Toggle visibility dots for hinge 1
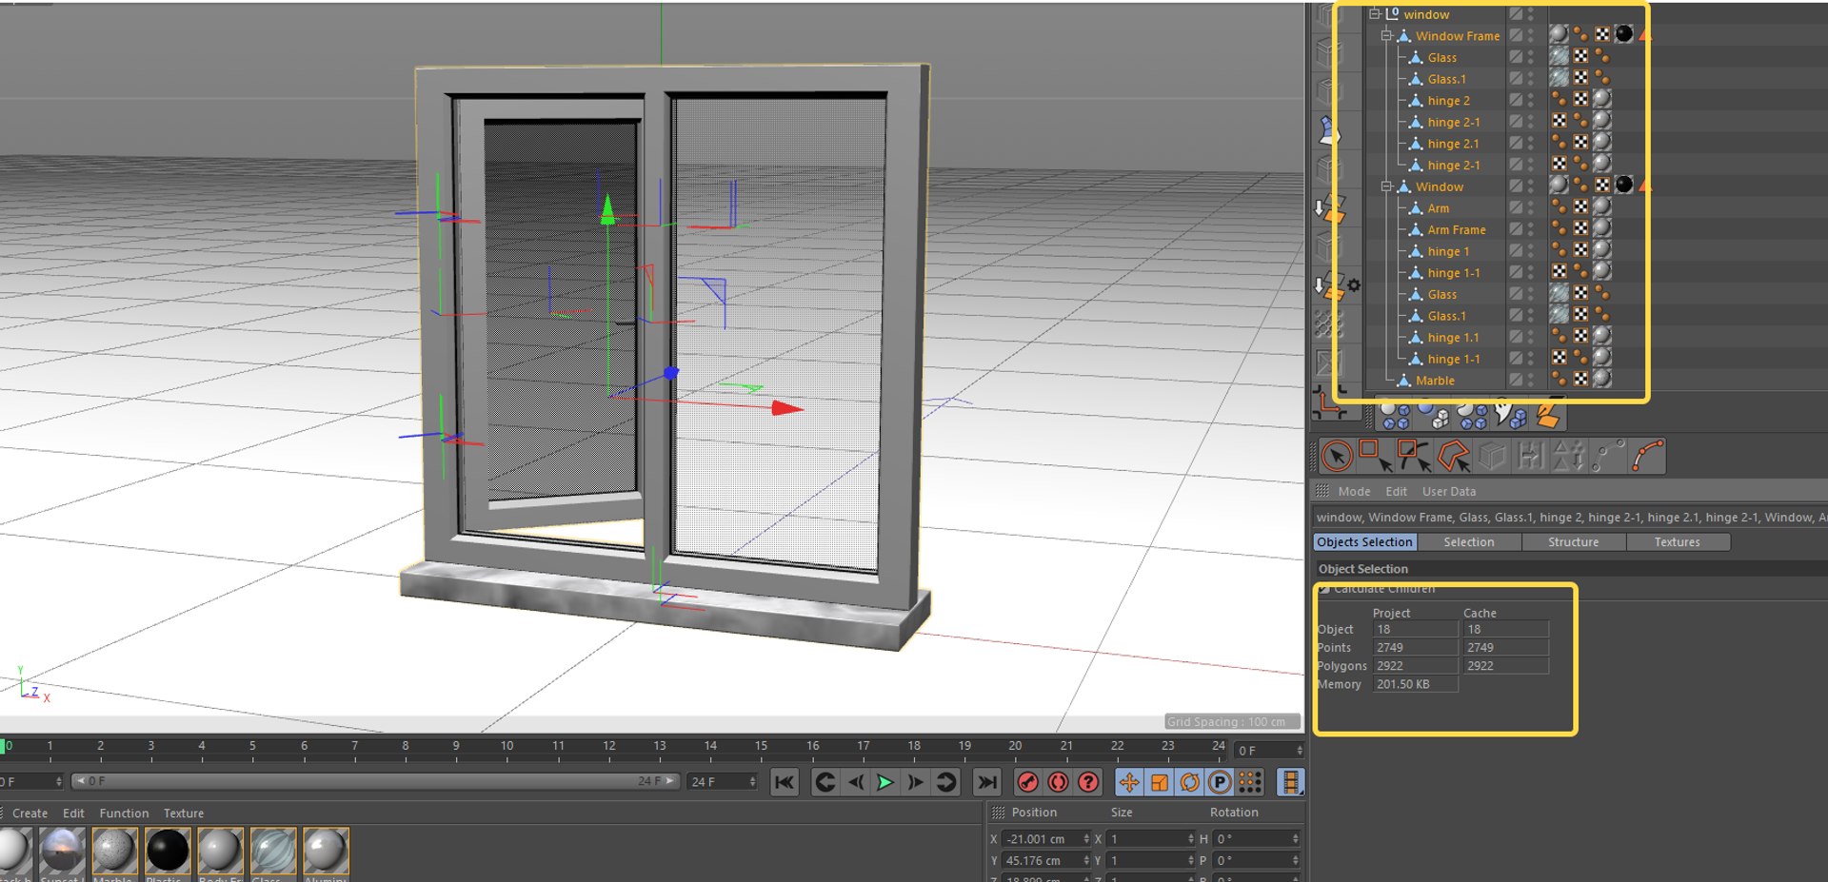This screenshot has width=1828, height=882. [x=1531, y=251]
